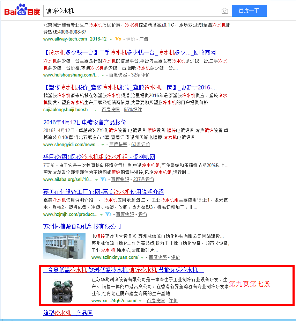Open result 塑胶冷水机报价 批发 厂家
The width and height of the screenshot is (296, 321).
tap(130, 87)
